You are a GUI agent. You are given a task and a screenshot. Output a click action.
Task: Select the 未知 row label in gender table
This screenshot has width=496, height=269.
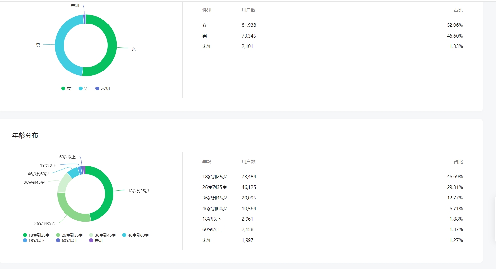pos(207,46)
